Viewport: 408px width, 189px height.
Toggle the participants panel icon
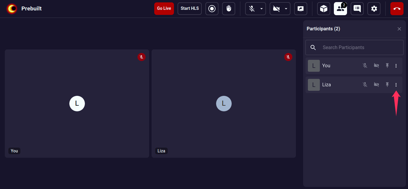coord(340,9)
